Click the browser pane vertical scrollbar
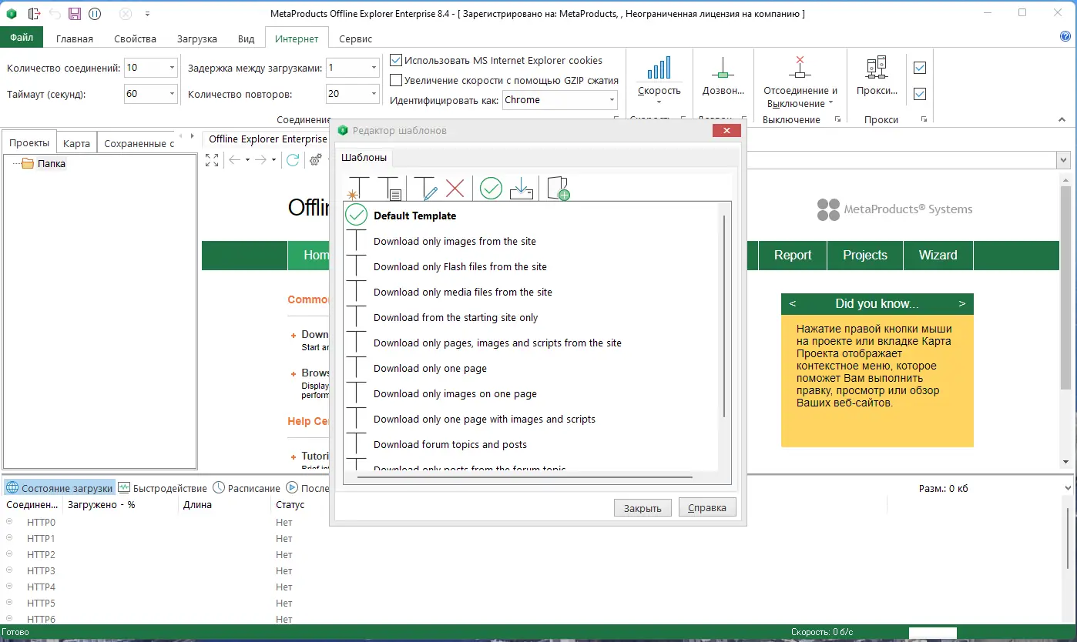The image size is (1077, 642). (x=1065, y=286)
